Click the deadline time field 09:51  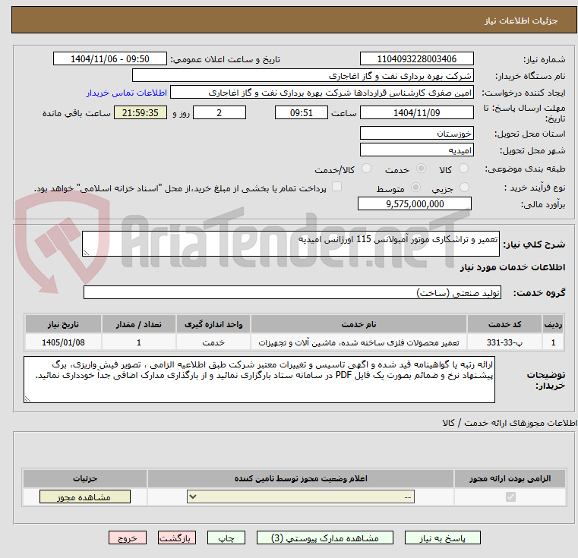coord(302,112)
